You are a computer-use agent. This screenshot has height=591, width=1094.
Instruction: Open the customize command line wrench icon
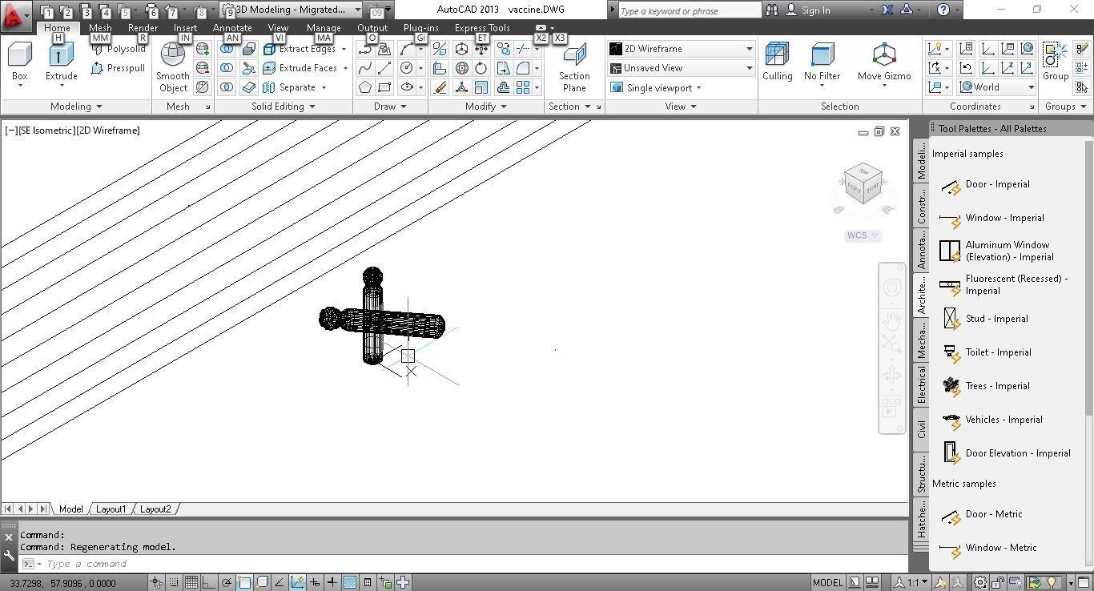click(x=9, y=555)
